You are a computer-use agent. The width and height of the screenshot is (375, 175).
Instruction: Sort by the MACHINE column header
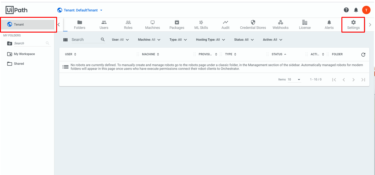[150, 54]
